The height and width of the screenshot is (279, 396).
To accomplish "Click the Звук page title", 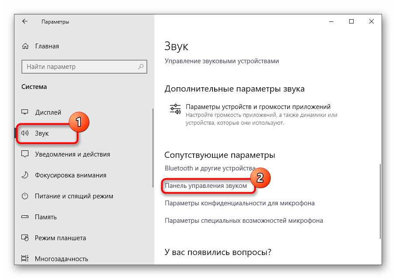I will point(176,46).
